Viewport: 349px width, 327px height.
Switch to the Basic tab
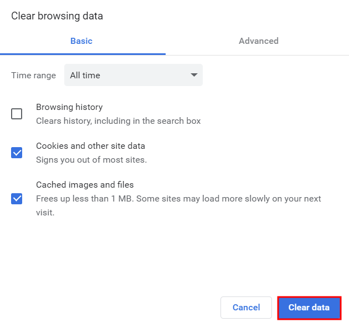[81, 41]
